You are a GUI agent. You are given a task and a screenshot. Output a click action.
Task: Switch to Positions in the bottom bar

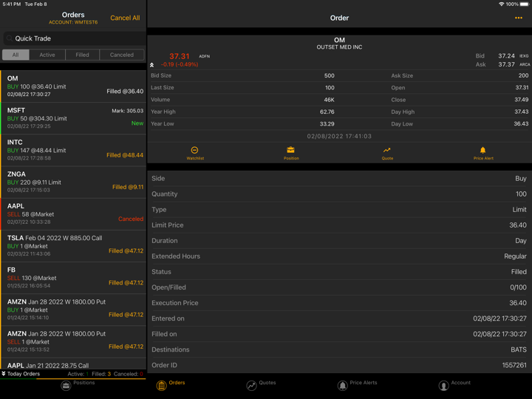74,385
